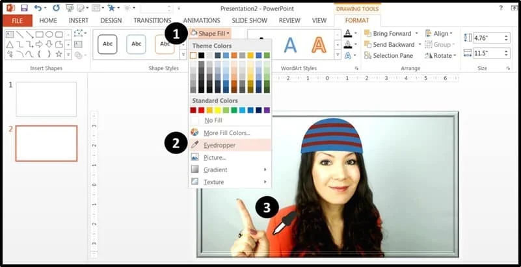Open the Align dropdown
521x267 pixels.
(x=438, y=33)
